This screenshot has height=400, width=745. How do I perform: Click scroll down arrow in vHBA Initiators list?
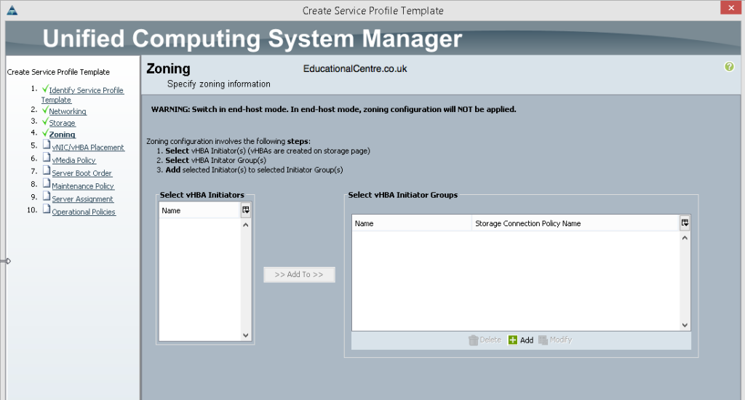pyautogui.click(x=246, y=335)
